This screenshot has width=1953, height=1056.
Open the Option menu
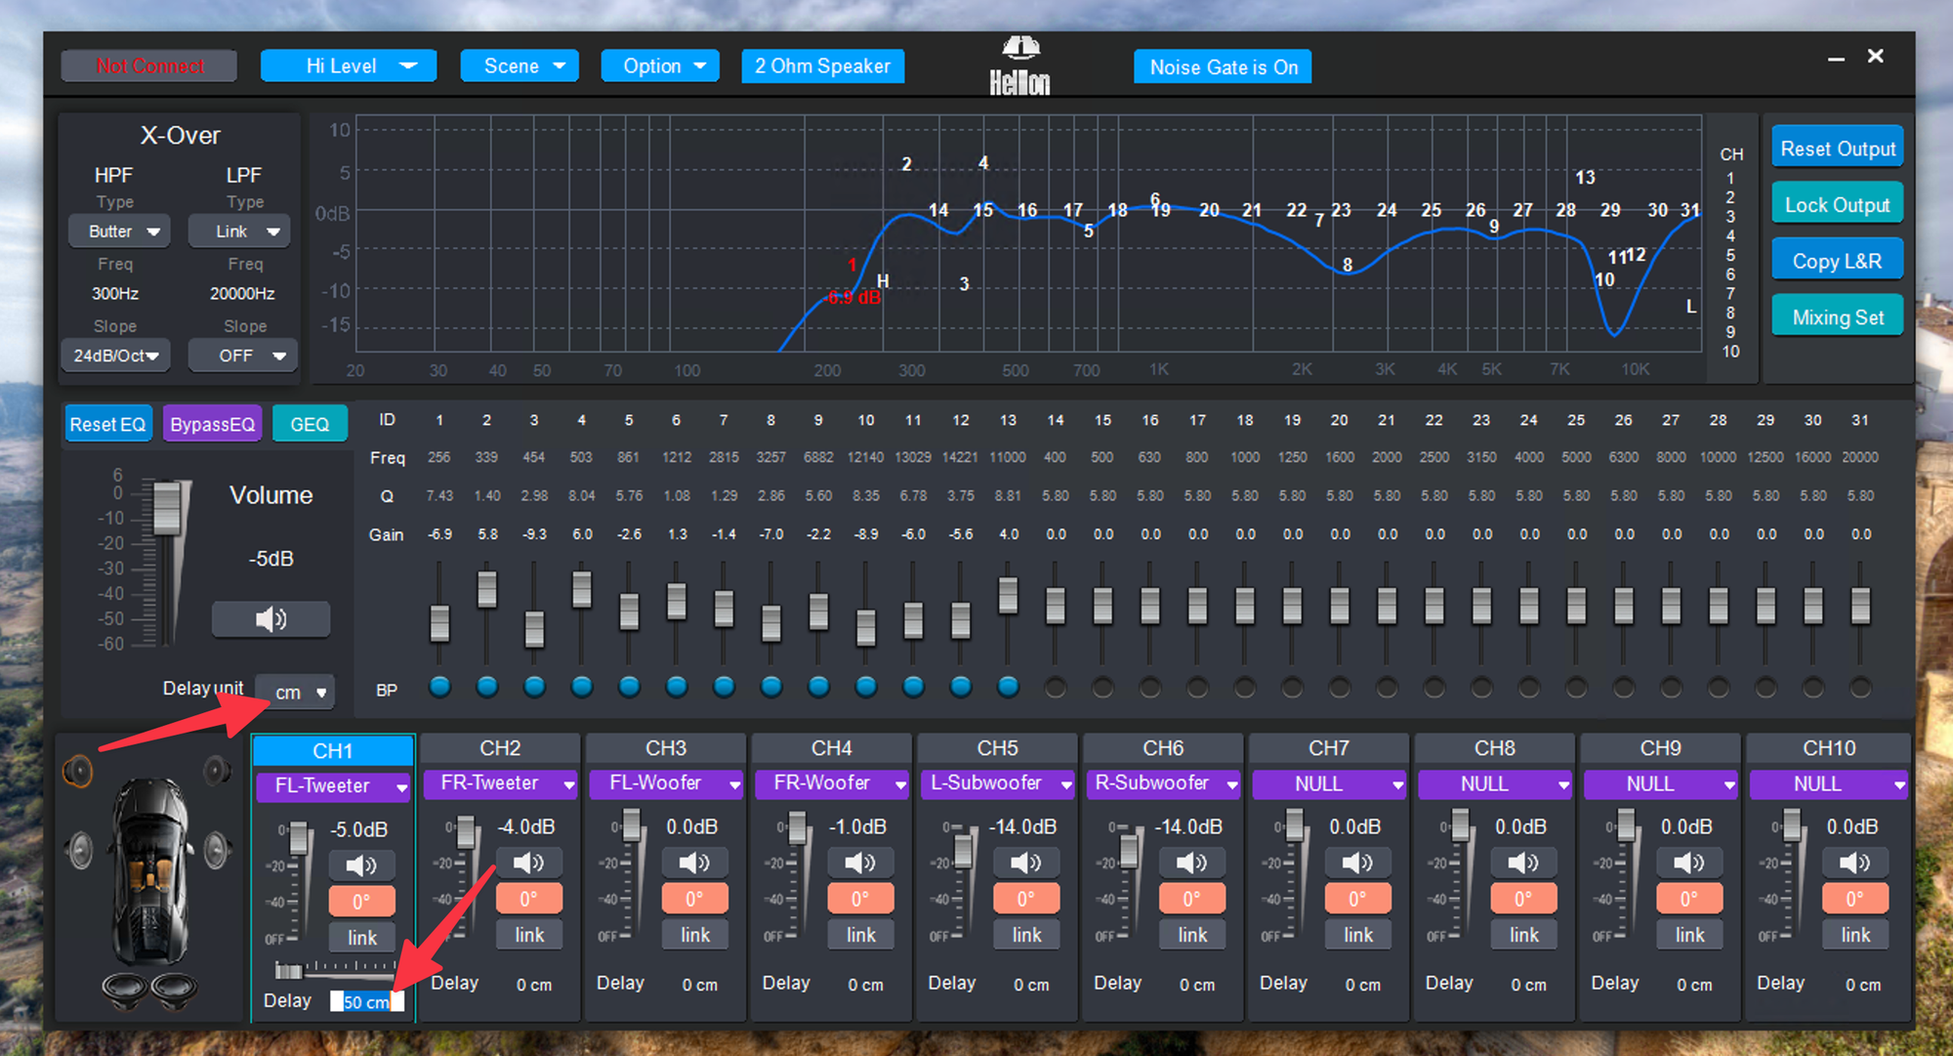pos(660,66)
